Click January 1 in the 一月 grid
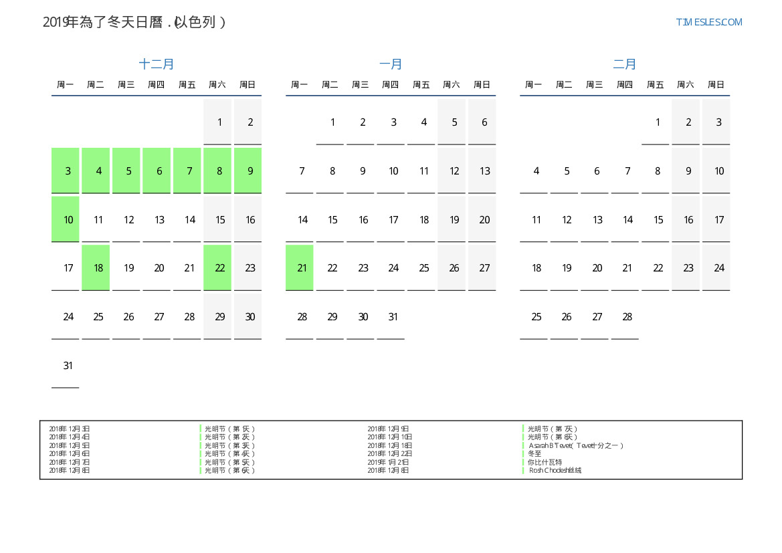The image size is (782, 553). point(330,122)
